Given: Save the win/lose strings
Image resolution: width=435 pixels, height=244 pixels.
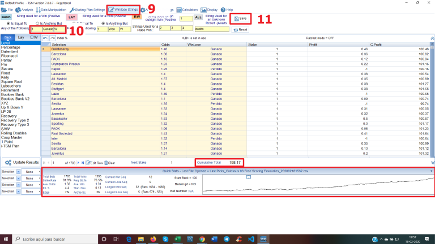Looking at the screenshot, I should [241, 19].
